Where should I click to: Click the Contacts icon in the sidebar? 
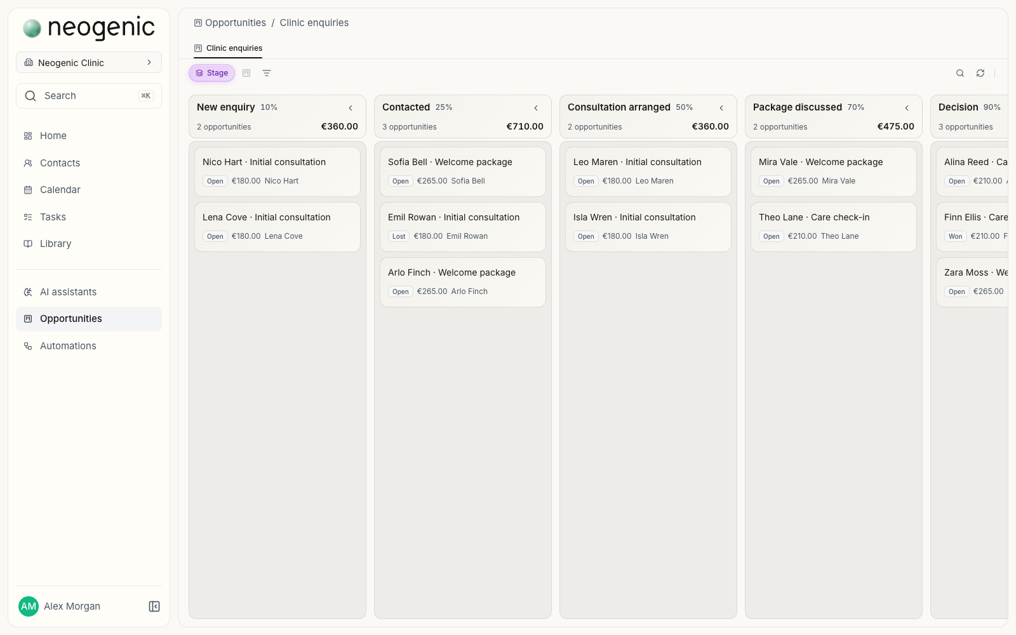point(28,163)
